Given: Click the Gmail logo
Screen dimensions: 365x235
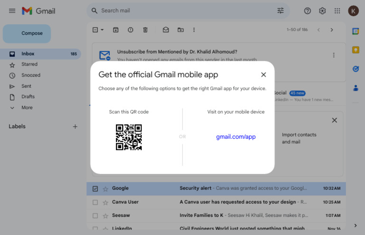Looking at the screenshot, I should pyautogui.click(x=38, y=11).
